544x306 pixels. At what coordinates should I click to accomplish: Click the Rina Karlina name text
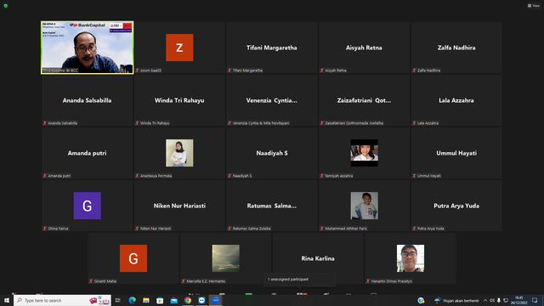[318, 258]
